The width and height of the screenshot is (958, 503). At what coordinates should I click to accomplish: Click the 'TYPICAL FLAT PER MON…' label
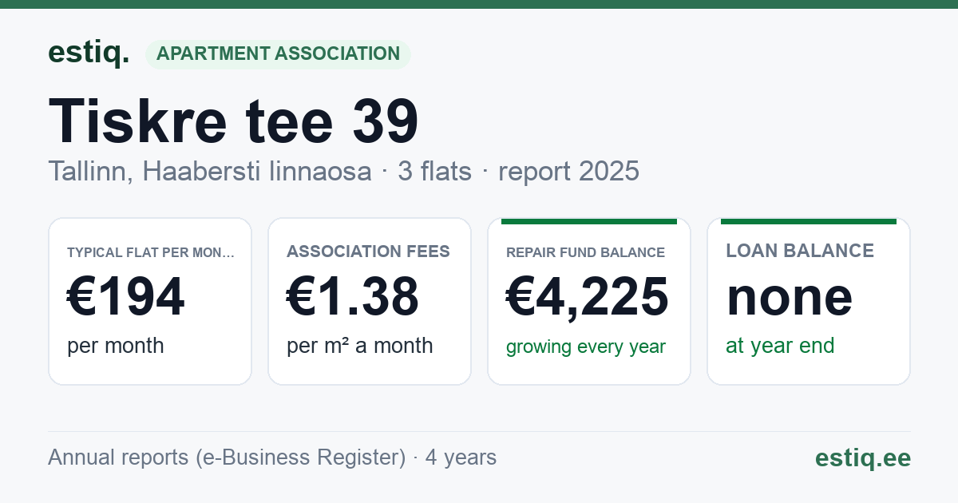pyautogui.click(x=151, y=253)
